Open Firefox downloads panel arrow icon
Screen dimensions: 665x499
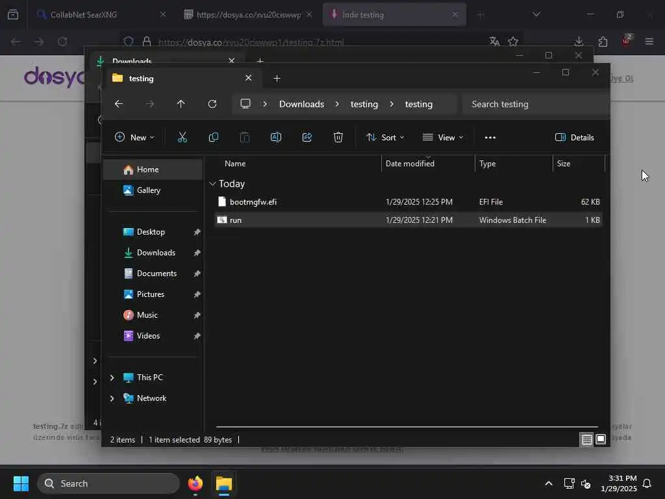[x=579, y=41]
